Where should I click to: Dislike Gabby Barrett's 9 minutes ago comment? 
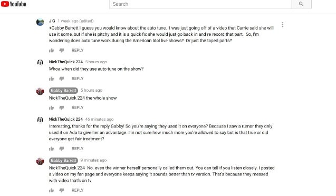(62, 190)
